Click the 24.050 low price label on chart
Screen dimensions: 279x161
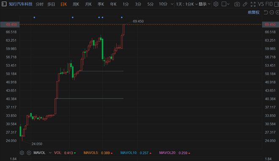point(37,144)
